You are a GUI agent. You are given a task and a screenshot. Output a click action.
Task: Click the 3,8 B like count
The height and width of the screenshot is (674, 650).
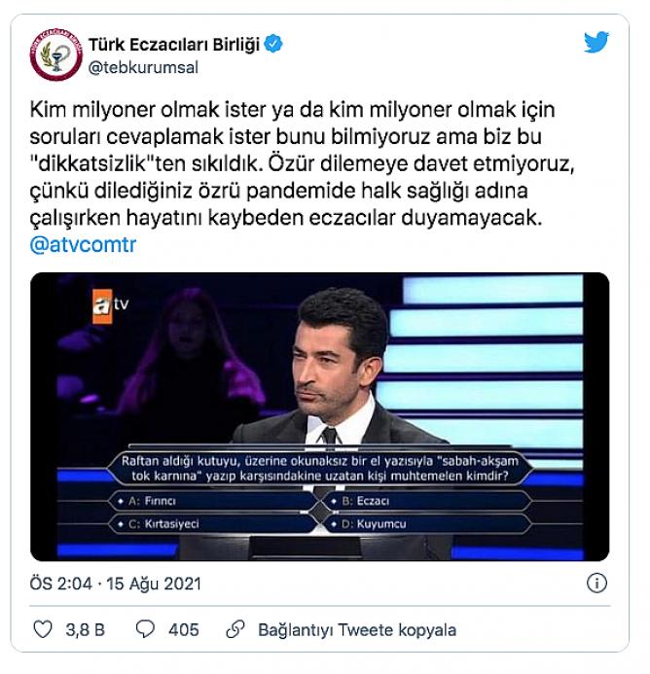tap(86, 629)
